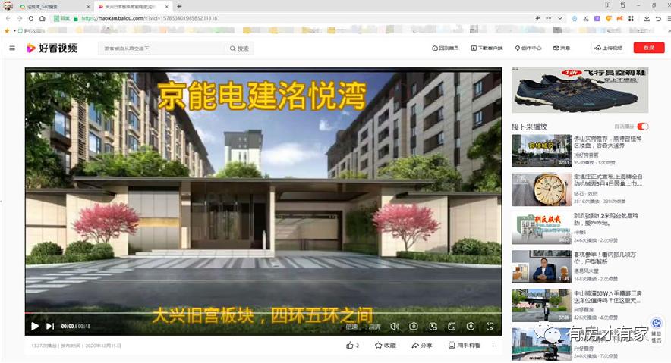Skip to the next video with the next icon

click(50, 326)
